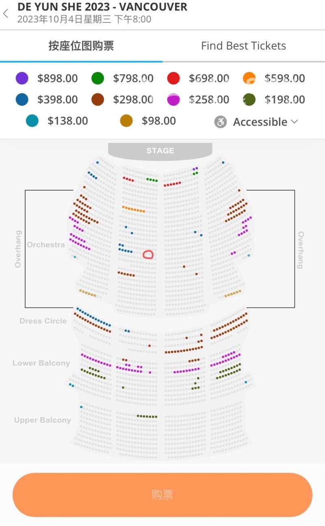The image size is (325, 526).
Task: Tap the back arrow icon
Action: point(6,13)
